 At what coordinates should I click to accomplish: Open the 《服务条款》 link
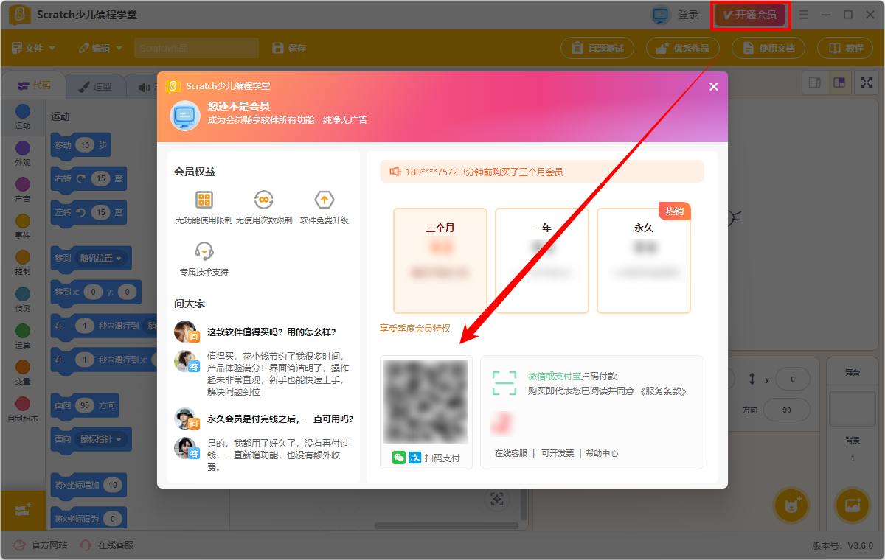tap(662, 391)
